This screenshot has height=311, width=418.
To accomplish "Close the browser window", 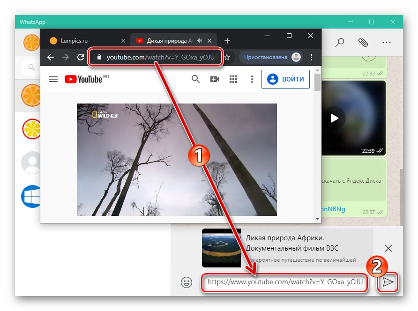I will tap(311, 36).
